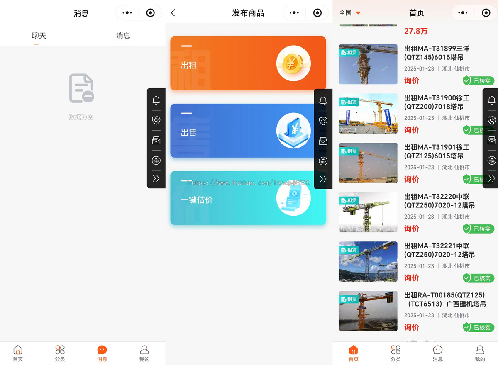The image size is (498, 365).
Task: Open the bell icon on 首页 sidebar
Action: coord(491,100)
